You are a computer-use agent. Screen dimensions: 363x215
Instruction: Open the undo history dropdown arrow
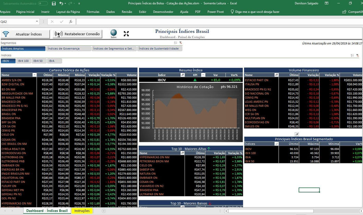click(x=65, y=3)
